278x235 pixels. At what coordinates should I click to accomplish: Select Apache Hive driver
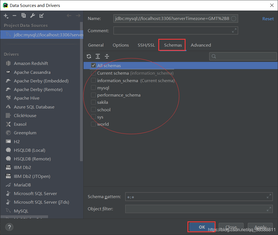click(x=27, y=98)
